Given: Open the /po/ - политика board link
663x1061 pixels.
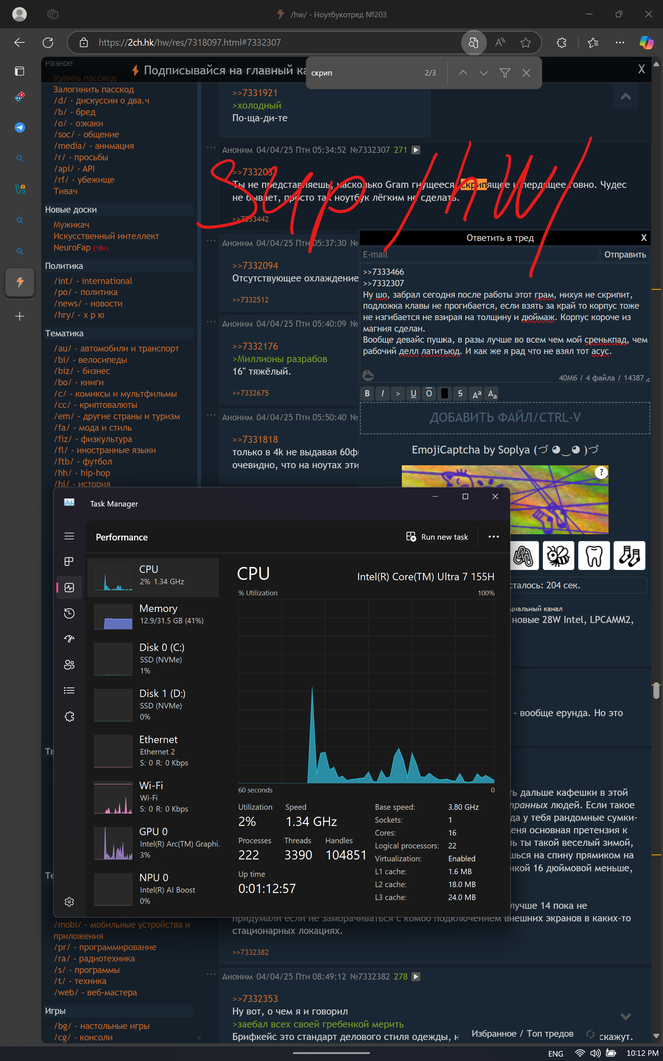Looking at the screenshot, I should click(85, 292).
